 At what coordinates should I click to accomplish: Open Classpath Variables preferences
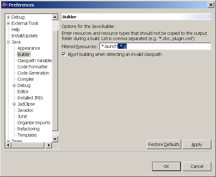pos(35,61)
